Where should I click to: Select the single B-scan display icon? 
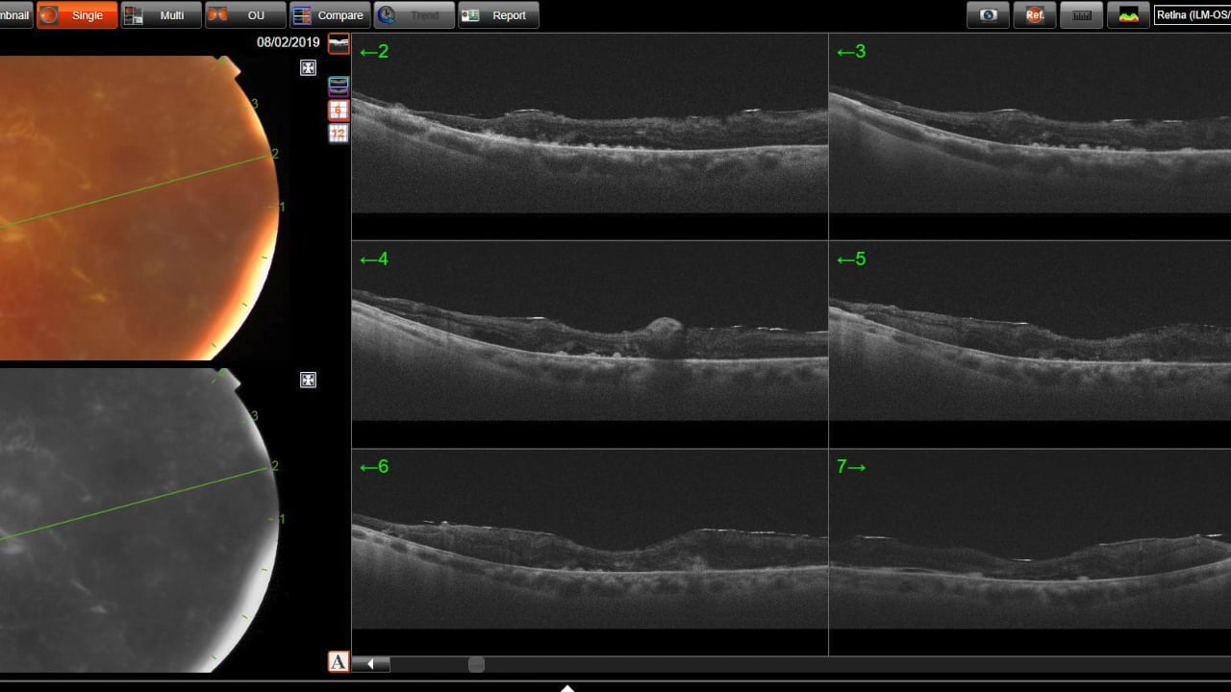339,44
